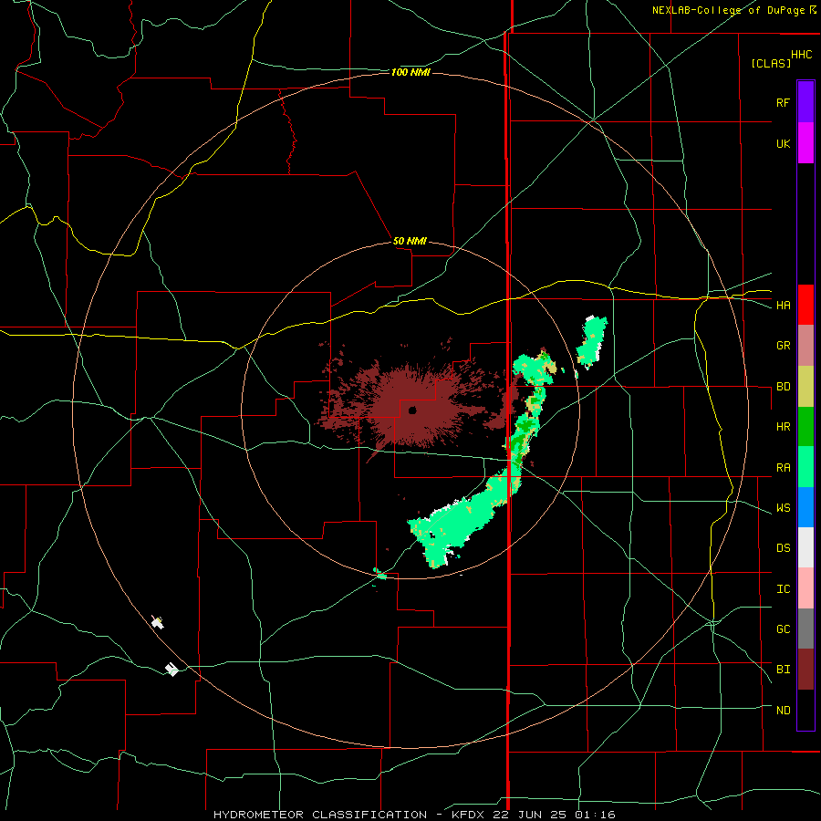Click the UK legend label
The image size is (821, 821).
tap(783, 143)
